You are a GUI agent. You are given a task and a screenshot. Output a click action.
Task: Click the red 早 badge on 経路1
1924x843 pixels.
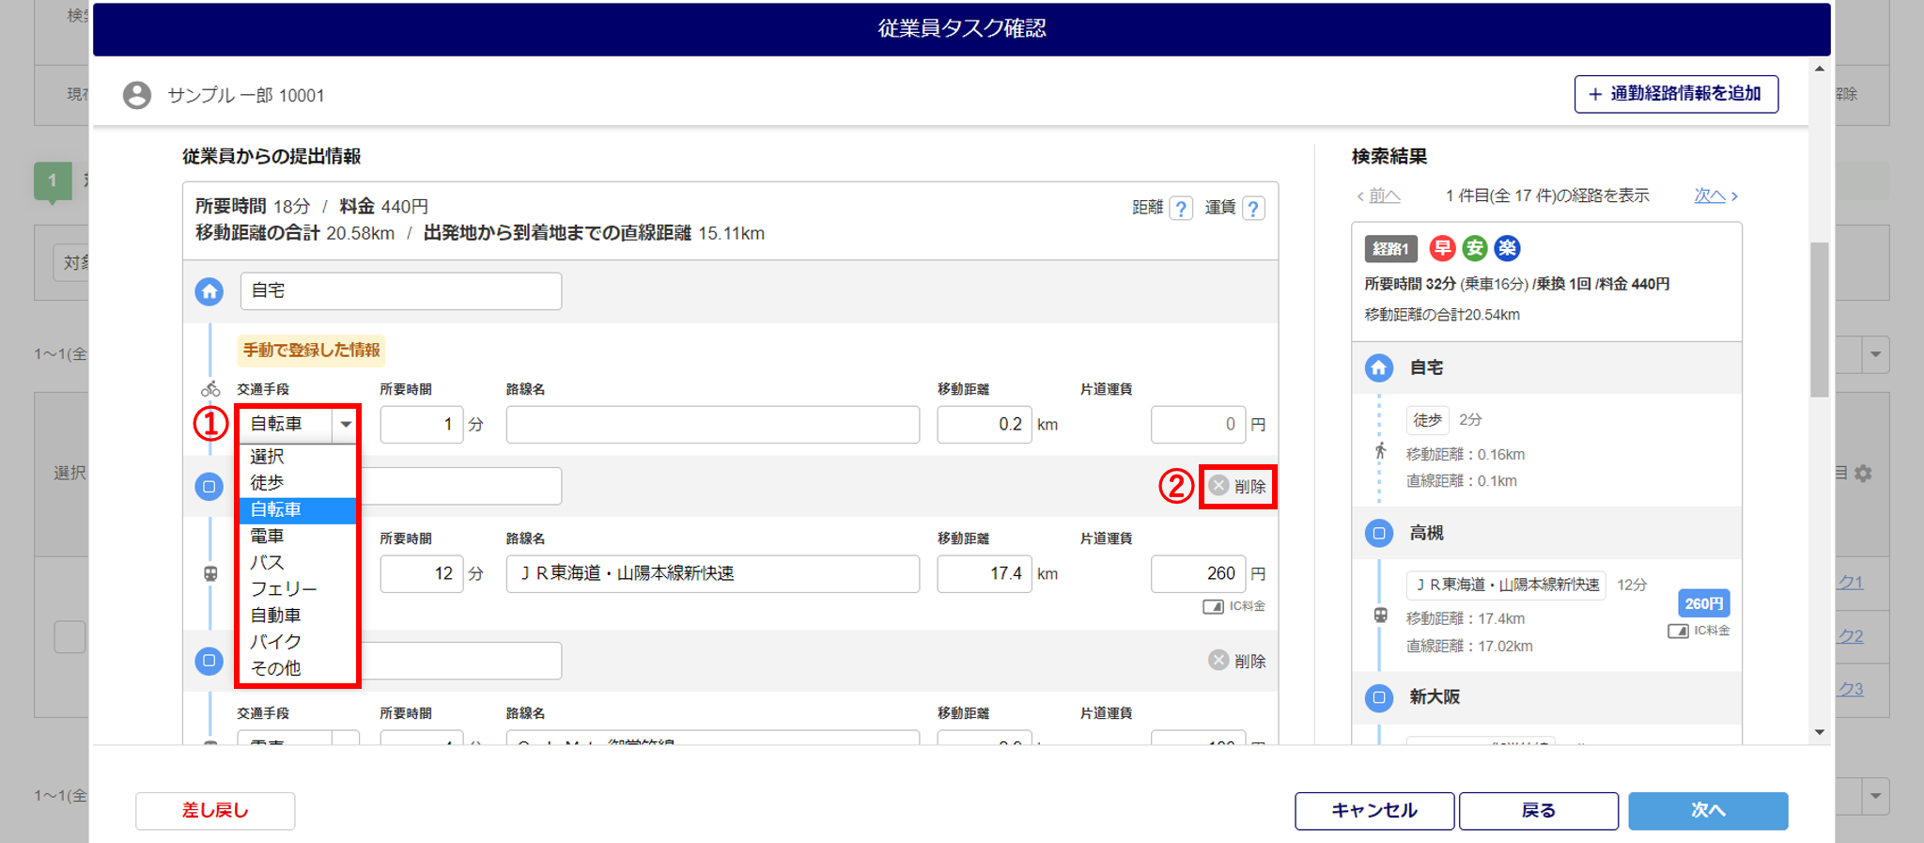click(x=1442, y=248)
